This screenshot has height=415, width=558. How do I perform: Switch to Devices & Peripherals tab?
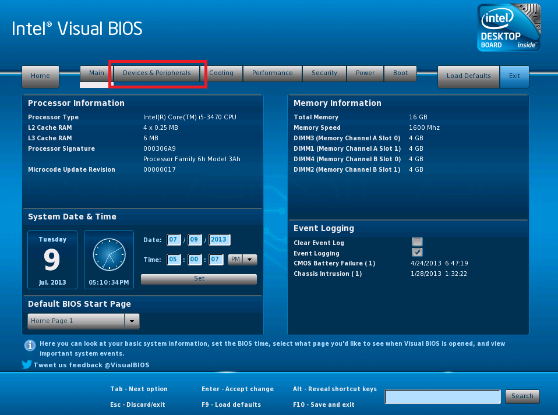point(157,73)
